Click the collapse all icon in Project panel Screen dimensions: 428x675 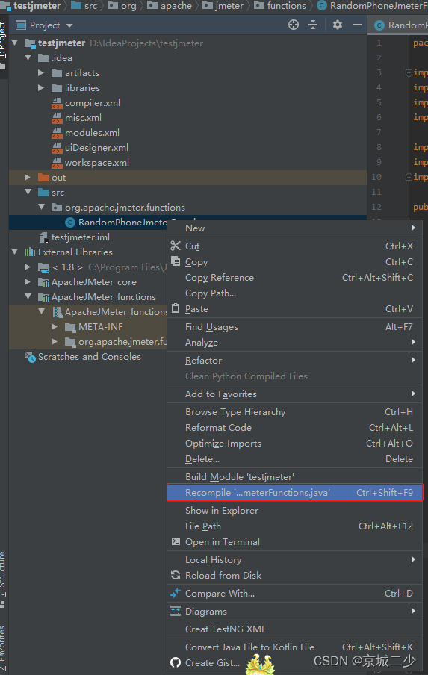tap(313, 25)
